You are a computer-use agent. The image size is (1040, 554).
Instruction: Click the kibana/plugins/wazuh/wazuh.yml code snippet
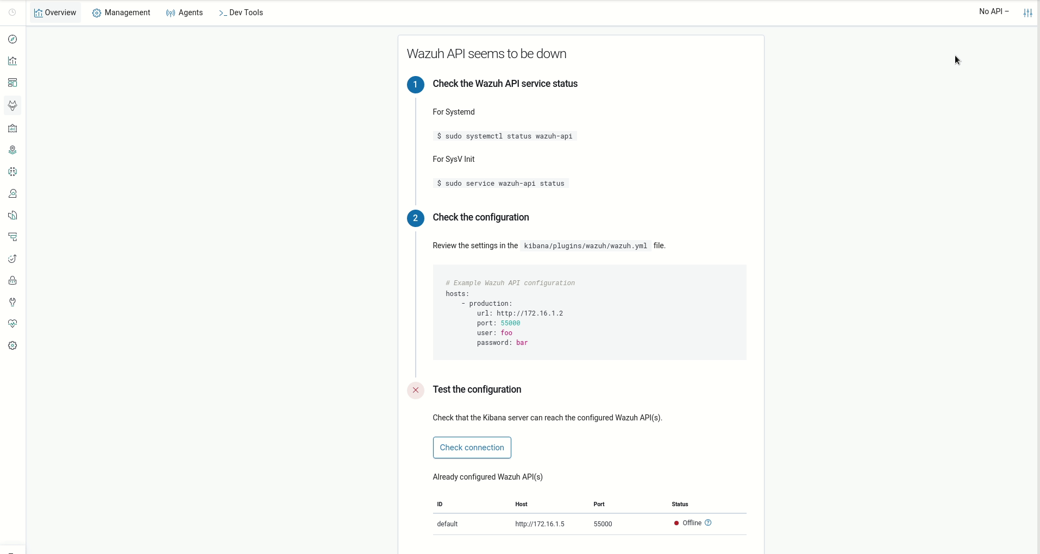pos(586,245)
